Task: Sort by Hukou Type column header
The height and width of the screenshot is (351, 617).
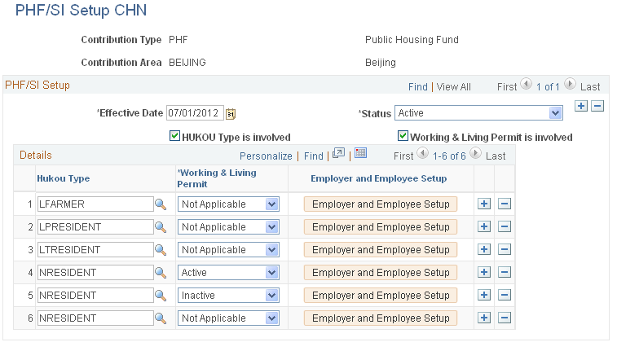Action: coord(64,178)
